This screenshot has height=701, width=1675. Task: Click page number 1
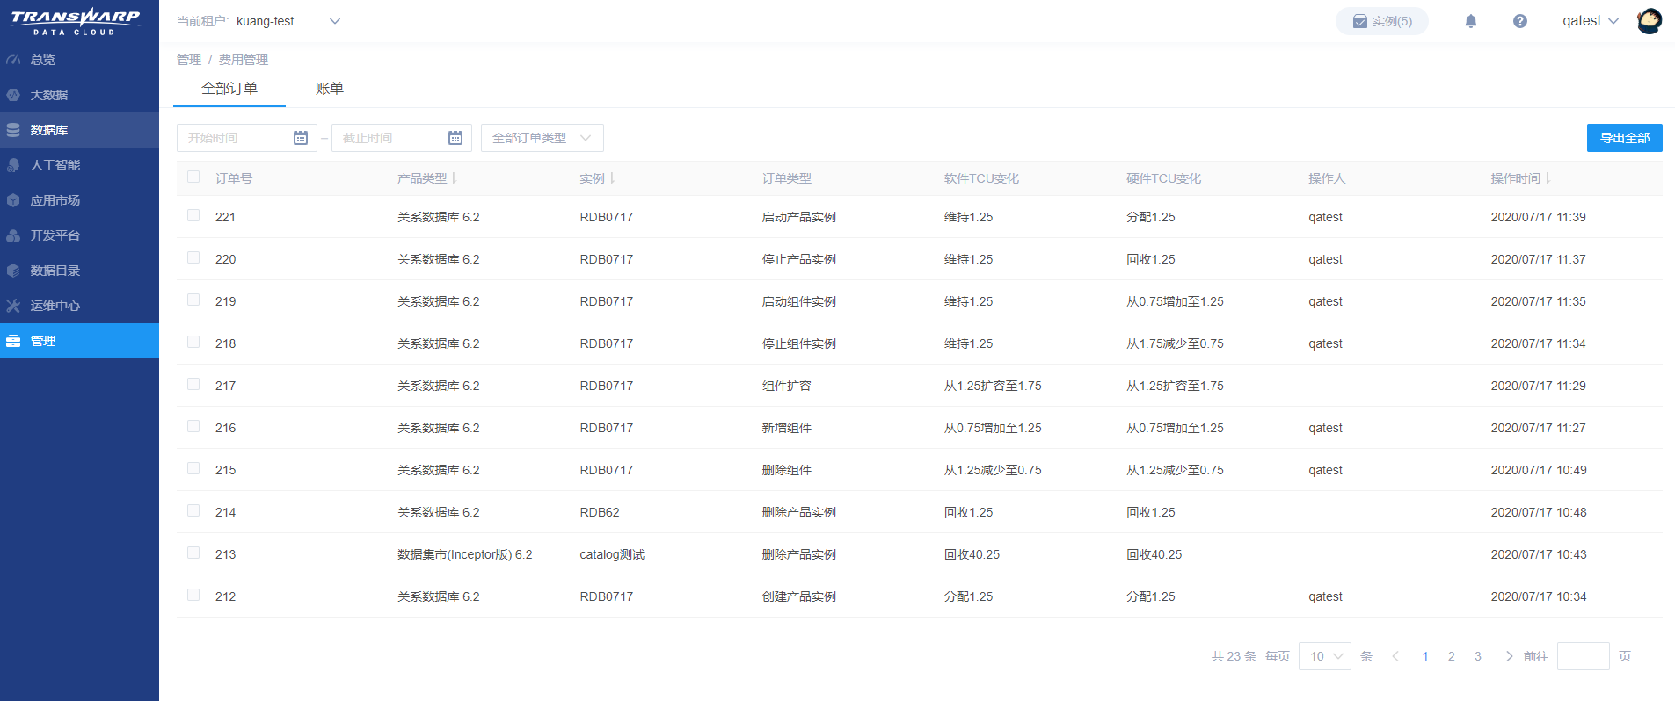point(1425,656)
